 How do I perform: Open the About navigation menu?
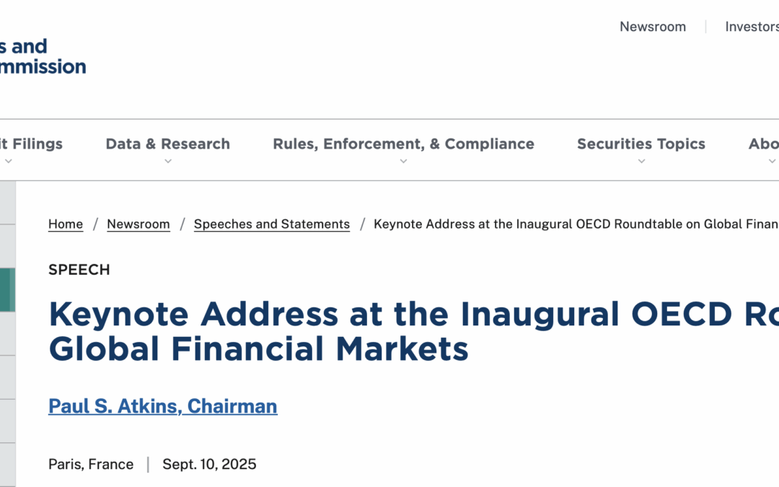763,144
